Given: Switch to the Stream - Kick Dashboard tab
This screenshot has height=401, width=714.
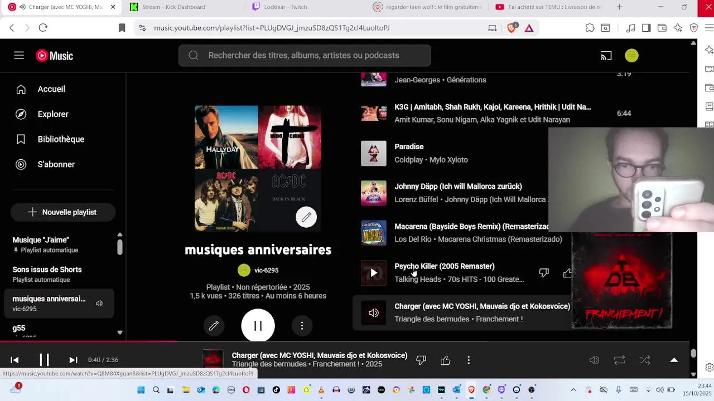Looking at the screenshot, I should pos(173,7).
